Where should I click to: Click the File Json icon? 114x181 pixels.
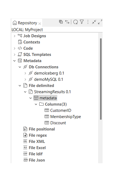pos(25,160)
